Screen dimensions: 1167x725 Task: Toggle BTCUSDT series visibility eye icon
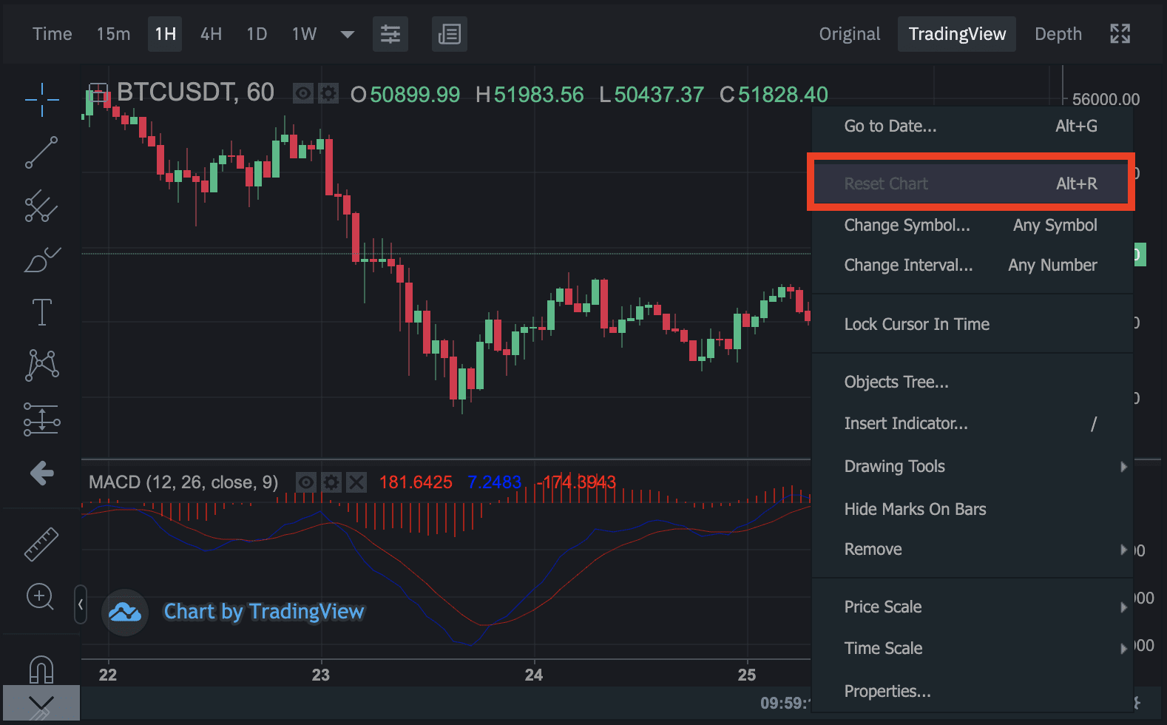coord(303,94)
